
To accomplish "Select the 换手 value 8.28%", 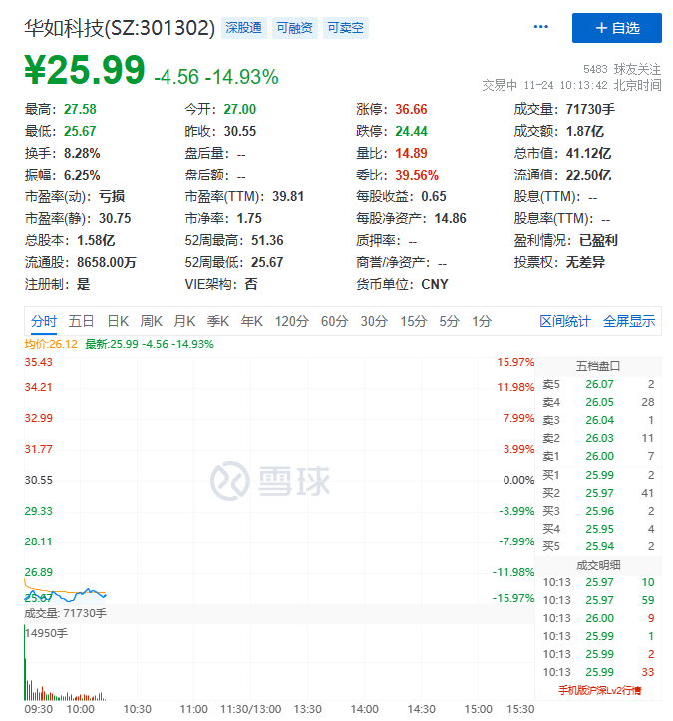I will [x=82, y=154].
